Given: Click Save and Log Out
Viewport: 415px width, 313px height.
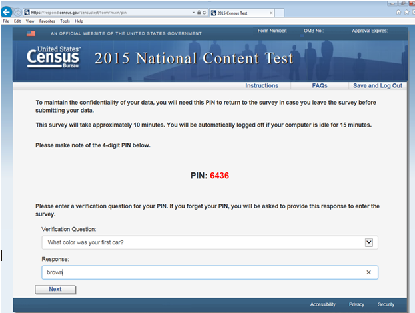Looking at the screenshot, I should pyautogui.click(x=378, y=85).
